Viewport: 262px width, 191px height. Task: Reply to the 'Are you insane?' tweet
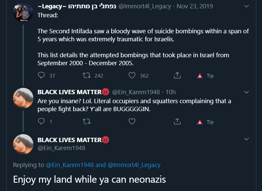pos(41,121)
